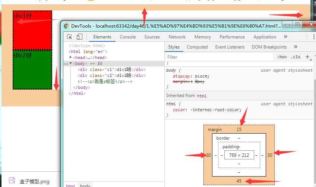The height and width of the screenshot is (187, 316).
Task: Collapse the body element node
Action: pos(70,63)
